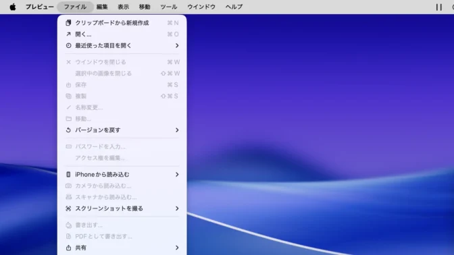Choose PDFとして書き出す… menu item

[x=122, y=236]
